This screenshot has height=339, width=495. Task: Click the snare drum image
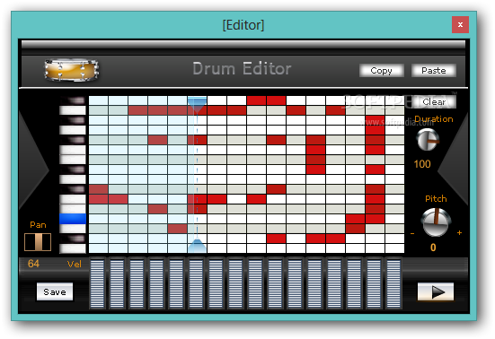(x=71, y=70)
